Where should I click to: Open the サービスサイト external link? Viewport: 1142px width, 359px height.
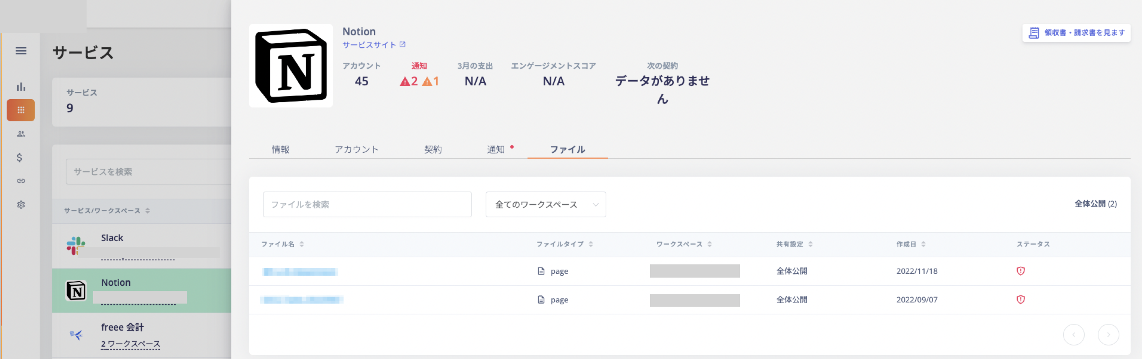click(369, 45)
